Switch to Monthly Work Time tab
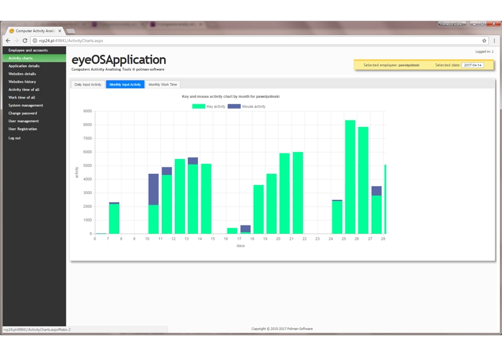 tap(162, 84)
